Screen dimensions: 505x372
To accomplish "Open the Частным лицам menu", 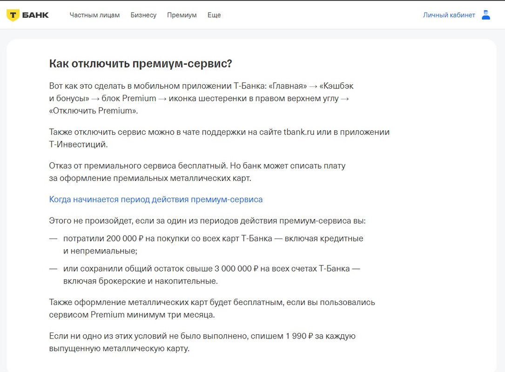I will pos(94,15).
